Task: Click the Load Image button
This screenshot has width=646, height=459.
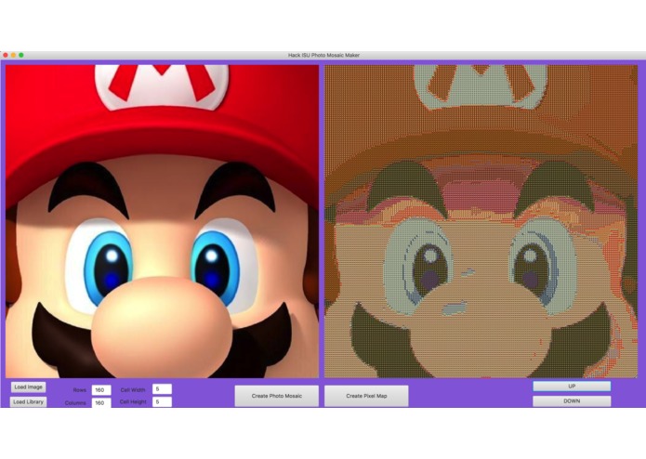Action: point(28,387)
